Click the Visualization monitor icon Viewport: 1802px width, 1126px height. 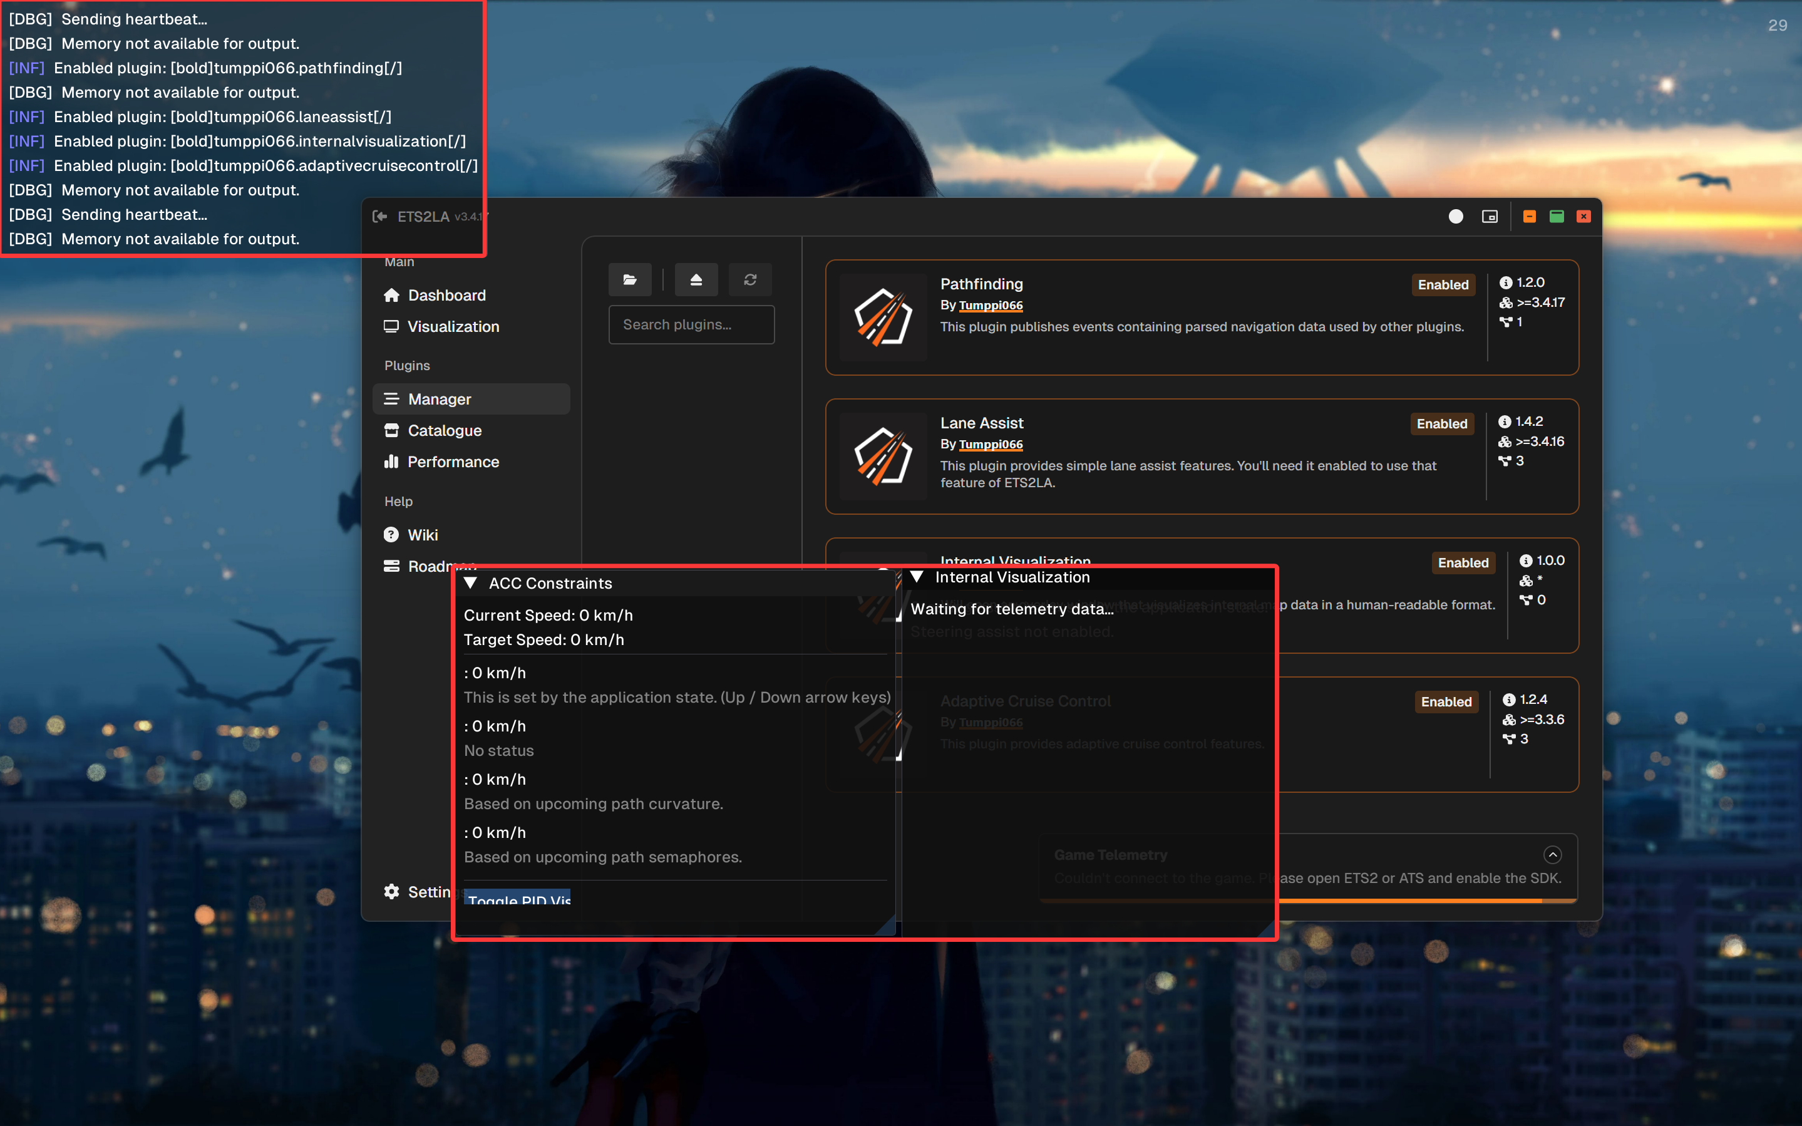point(391,326)
